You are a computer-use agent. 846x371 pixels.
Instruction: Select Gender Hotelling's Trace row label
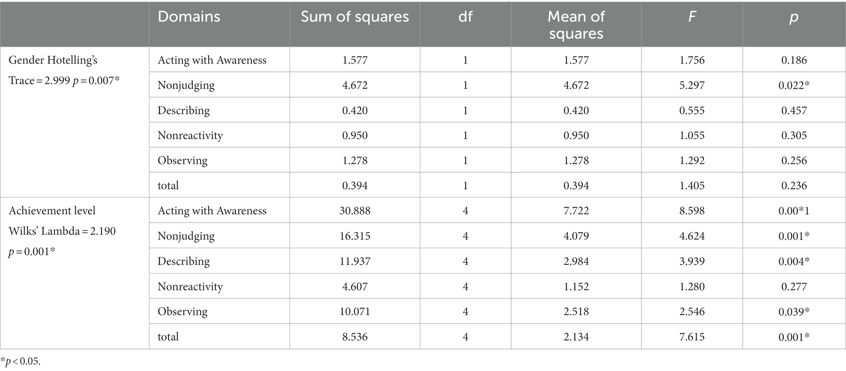point(64,70)
